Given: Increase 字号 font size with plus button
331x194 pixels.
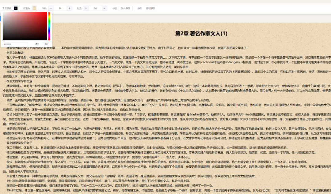Looking at the screenshot, I should click(x=69, y=8).
